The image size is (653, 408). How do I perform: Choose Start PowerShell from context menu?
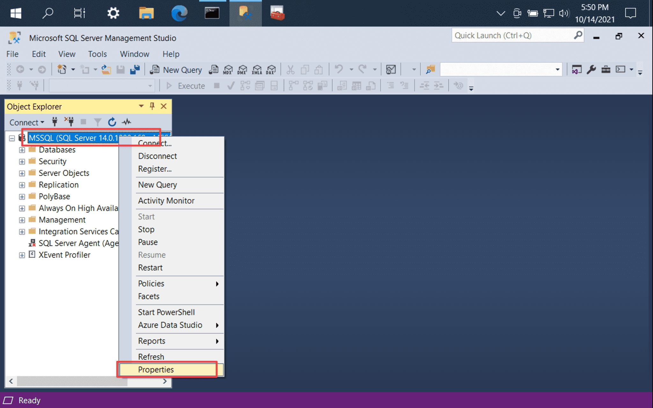pos(171,312)
